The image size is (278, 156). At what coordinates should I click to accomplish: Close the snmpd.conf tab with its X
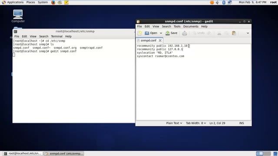160,40
